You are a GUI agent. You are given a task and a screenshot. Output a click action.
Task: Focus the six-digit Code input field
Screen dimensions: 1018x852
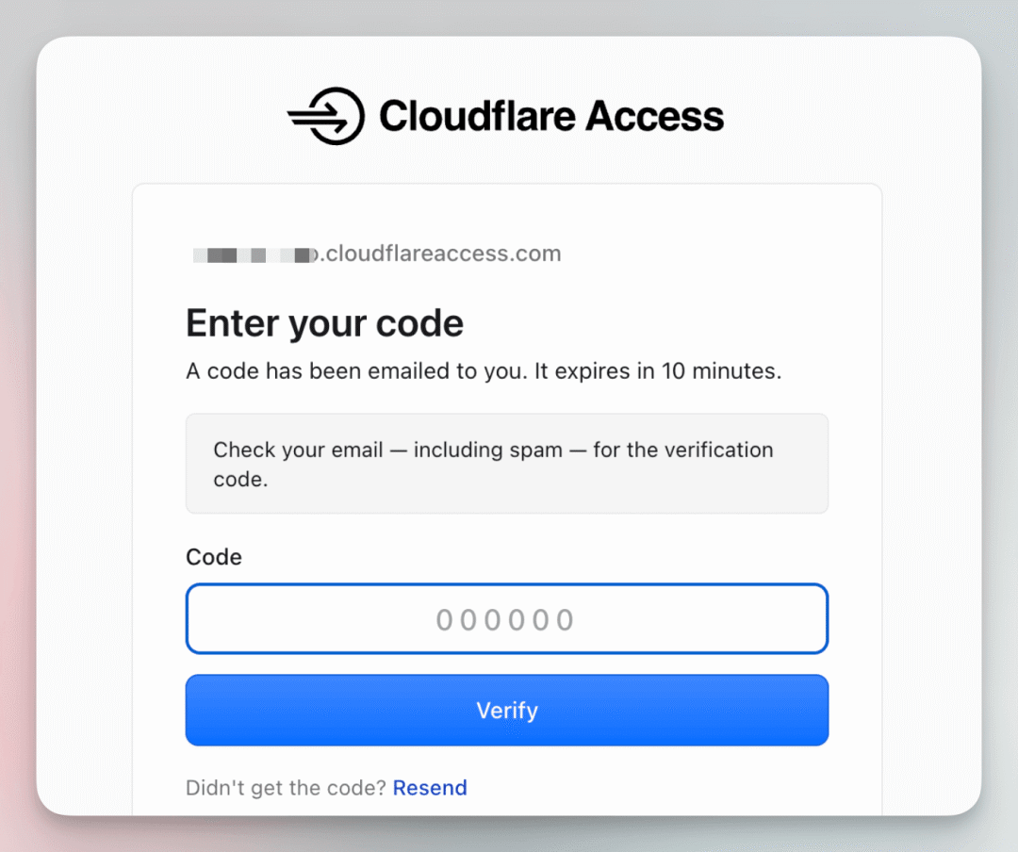(x=507, y=619)
